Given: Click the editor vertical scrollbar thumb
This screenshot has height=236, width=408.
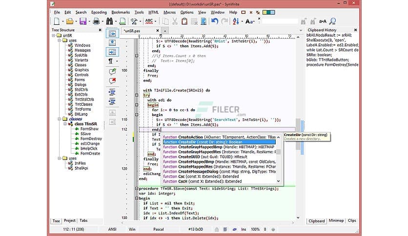Looking at the screenshot, I should pyautogui.click(x=298, y=134).
